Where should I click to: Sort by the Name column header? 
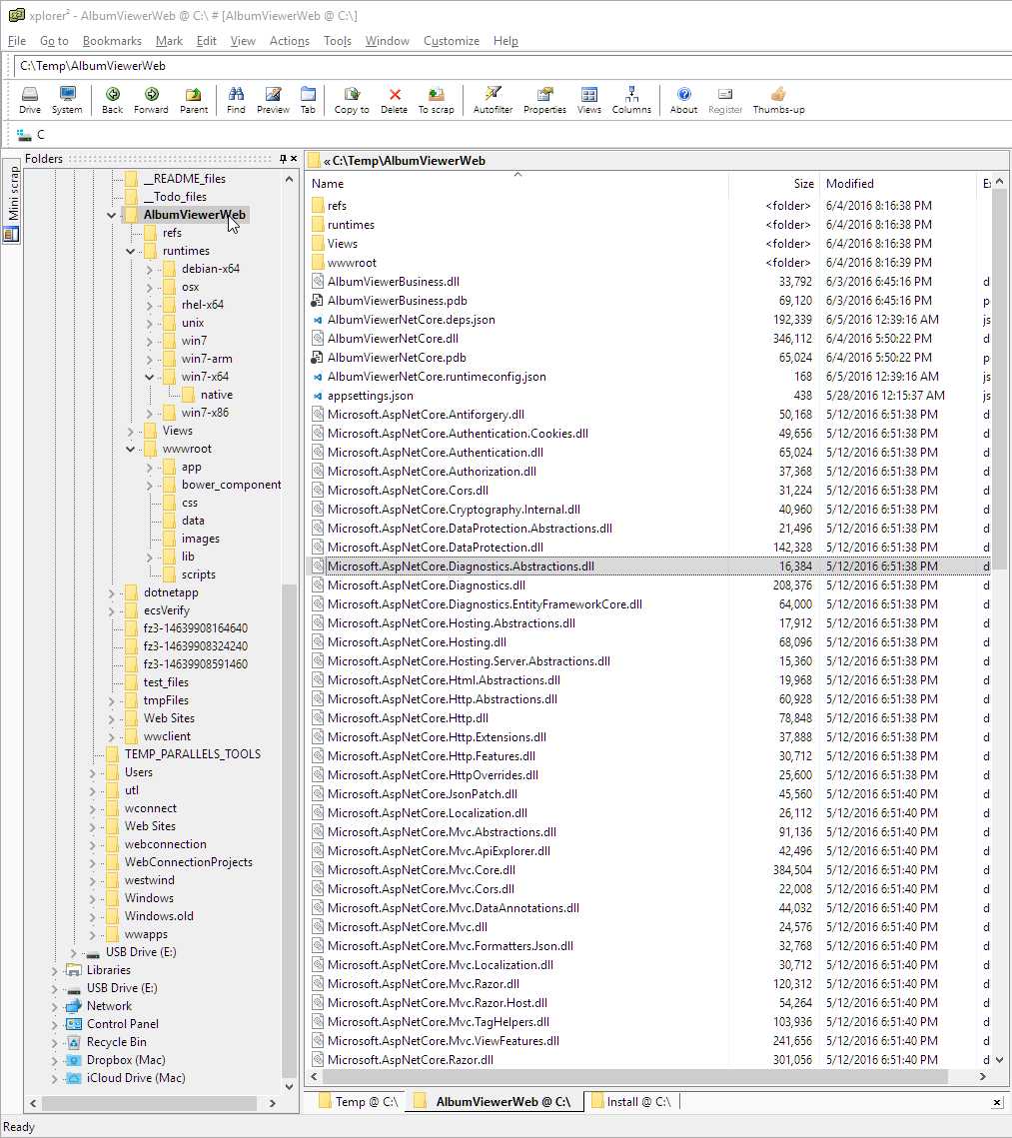[x=516, y=184]
